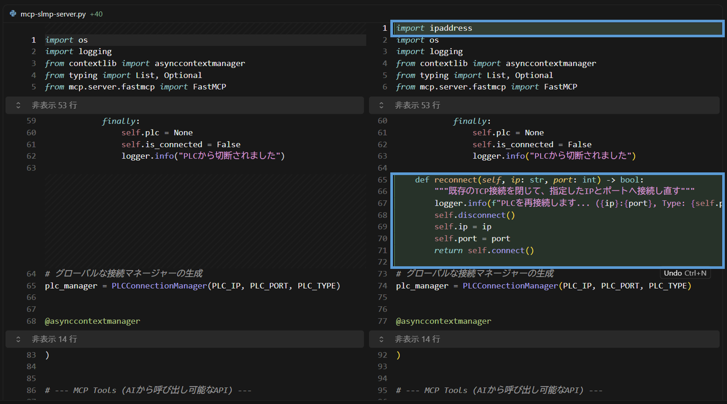
Task: Expand the hidden 14 lines in right pane
Action: [x=544, y=339]
